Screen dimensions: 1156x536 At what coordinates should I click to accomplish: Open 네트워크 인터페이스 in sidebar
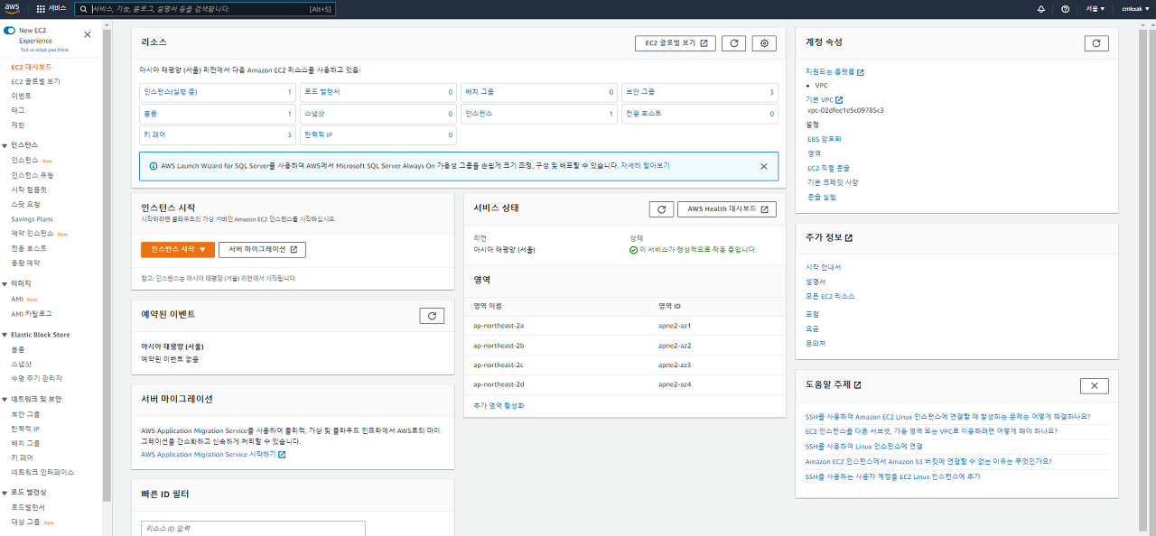point(42,472)
